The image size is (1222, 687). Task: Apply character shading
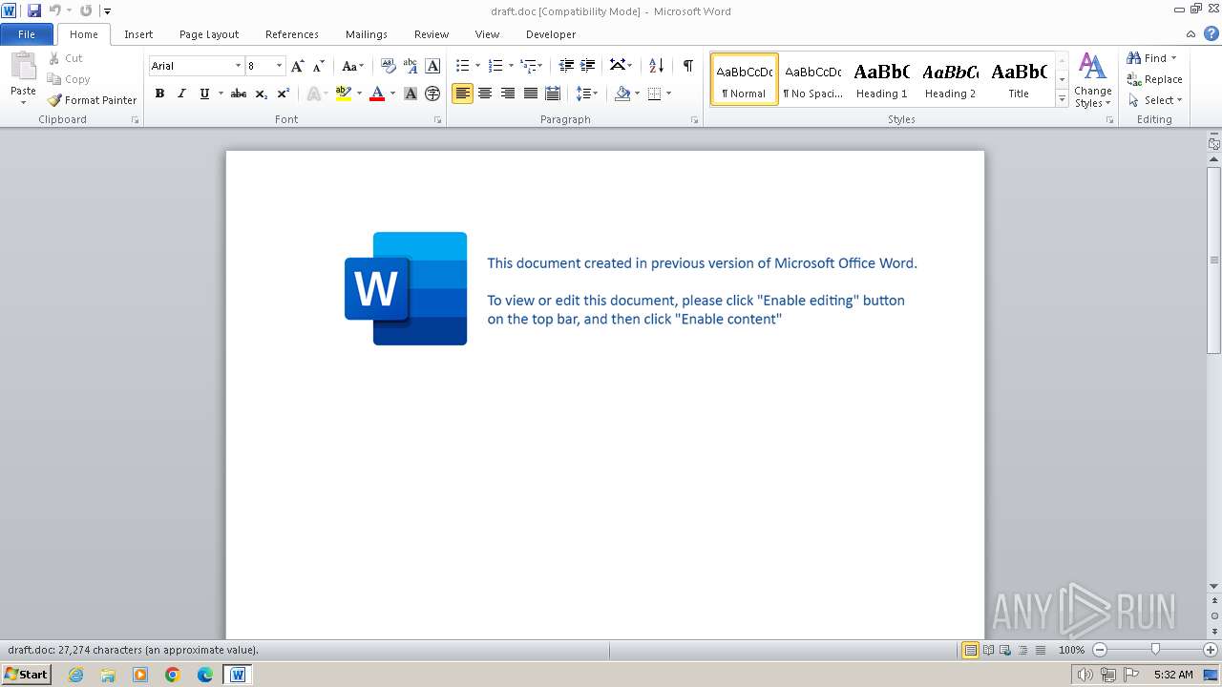[x=411, y=94]
